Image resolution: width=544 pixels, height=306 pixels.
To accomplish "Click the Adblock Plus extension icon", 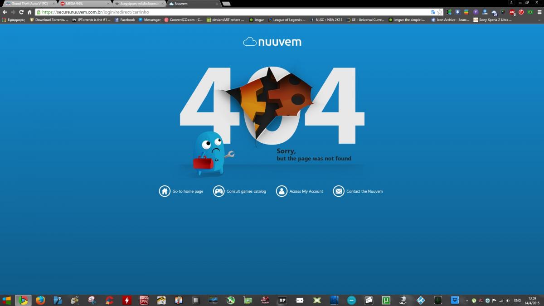I will tap(512, 12).
